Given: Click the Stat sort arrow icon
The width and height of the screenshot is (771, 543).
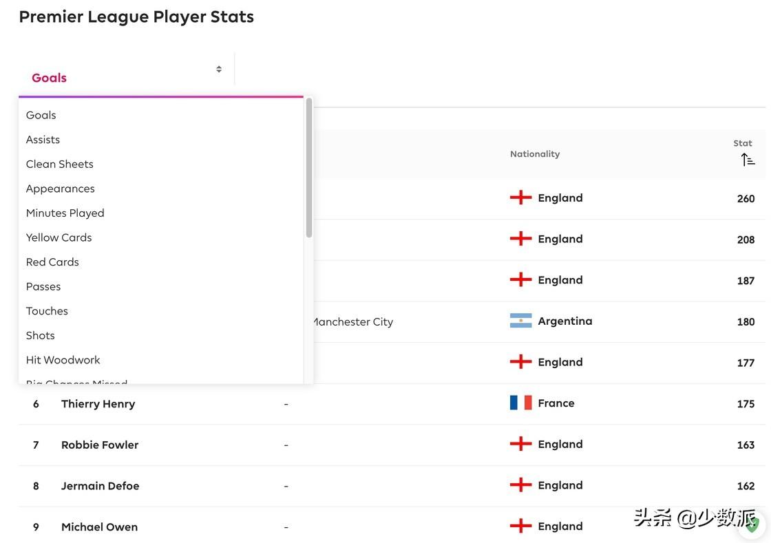Looking at the screenshot, I should click(x=748, y=160).
